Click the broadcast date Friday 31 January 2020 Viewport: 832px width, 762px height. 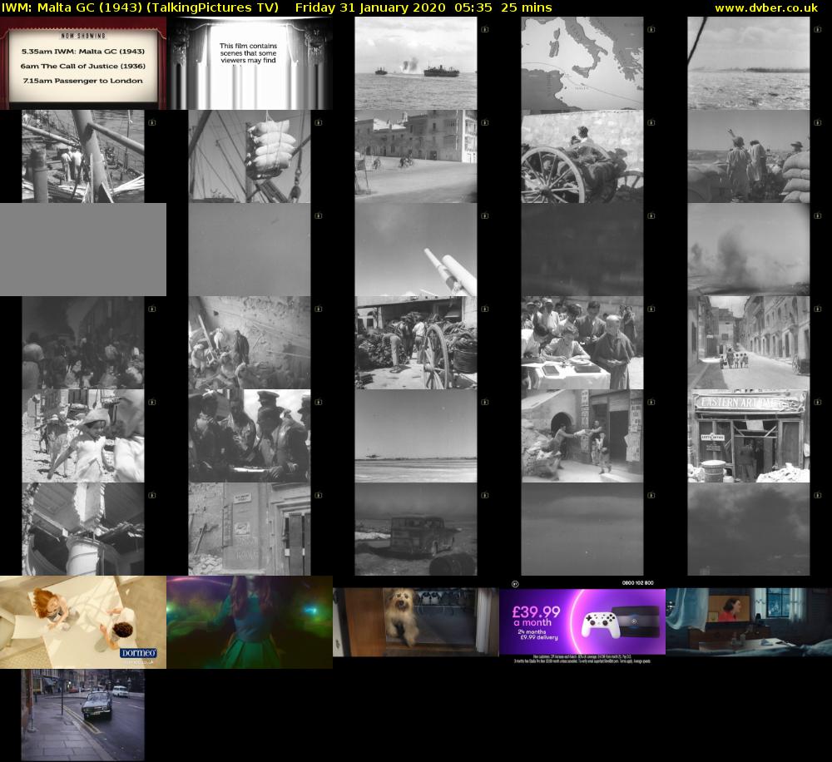click(x=370, y=7)
